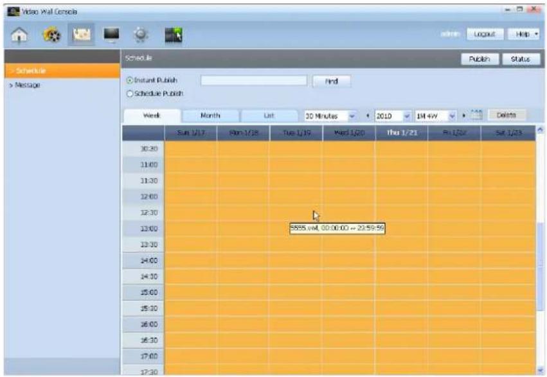This screenshot has width=547, height=377.
Task: Open the video wall cursor icon
Action: coord(174,35)
